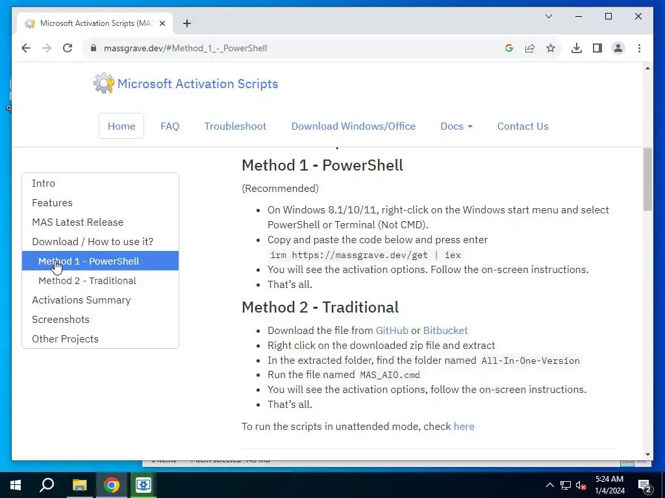This screenshot has width=665, height=498.
Task: Click the page scroll up arrow
Action: coord(647,67)
